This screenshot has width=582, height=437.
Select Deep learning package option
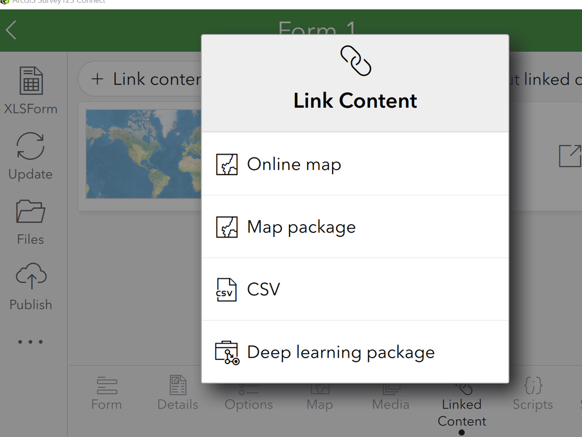point(355,352)
